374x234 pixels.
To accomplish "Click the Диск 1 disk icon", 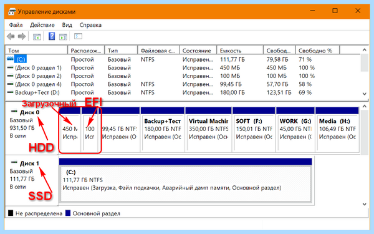I will 14,162.
